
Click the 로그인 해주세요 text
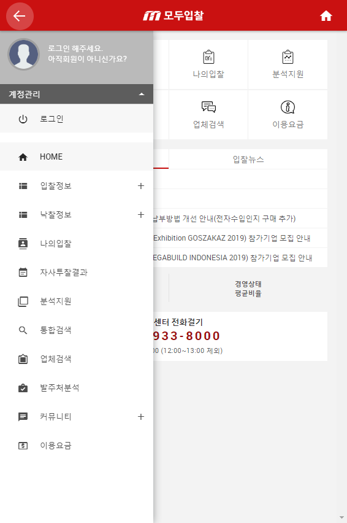tap(75, 48)
